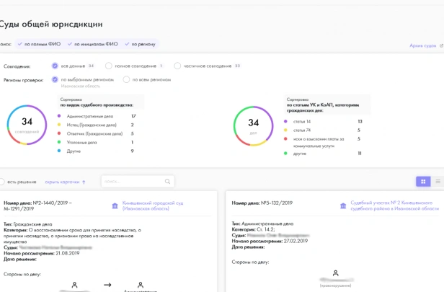Click purple 'Административные дела' legend dot
This screenshot has width=444, height=292.
tap(59, 116)
